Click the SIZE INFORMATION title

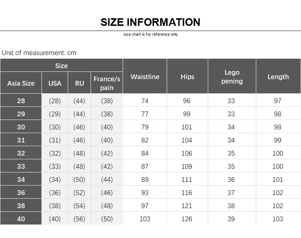point(150,22)
